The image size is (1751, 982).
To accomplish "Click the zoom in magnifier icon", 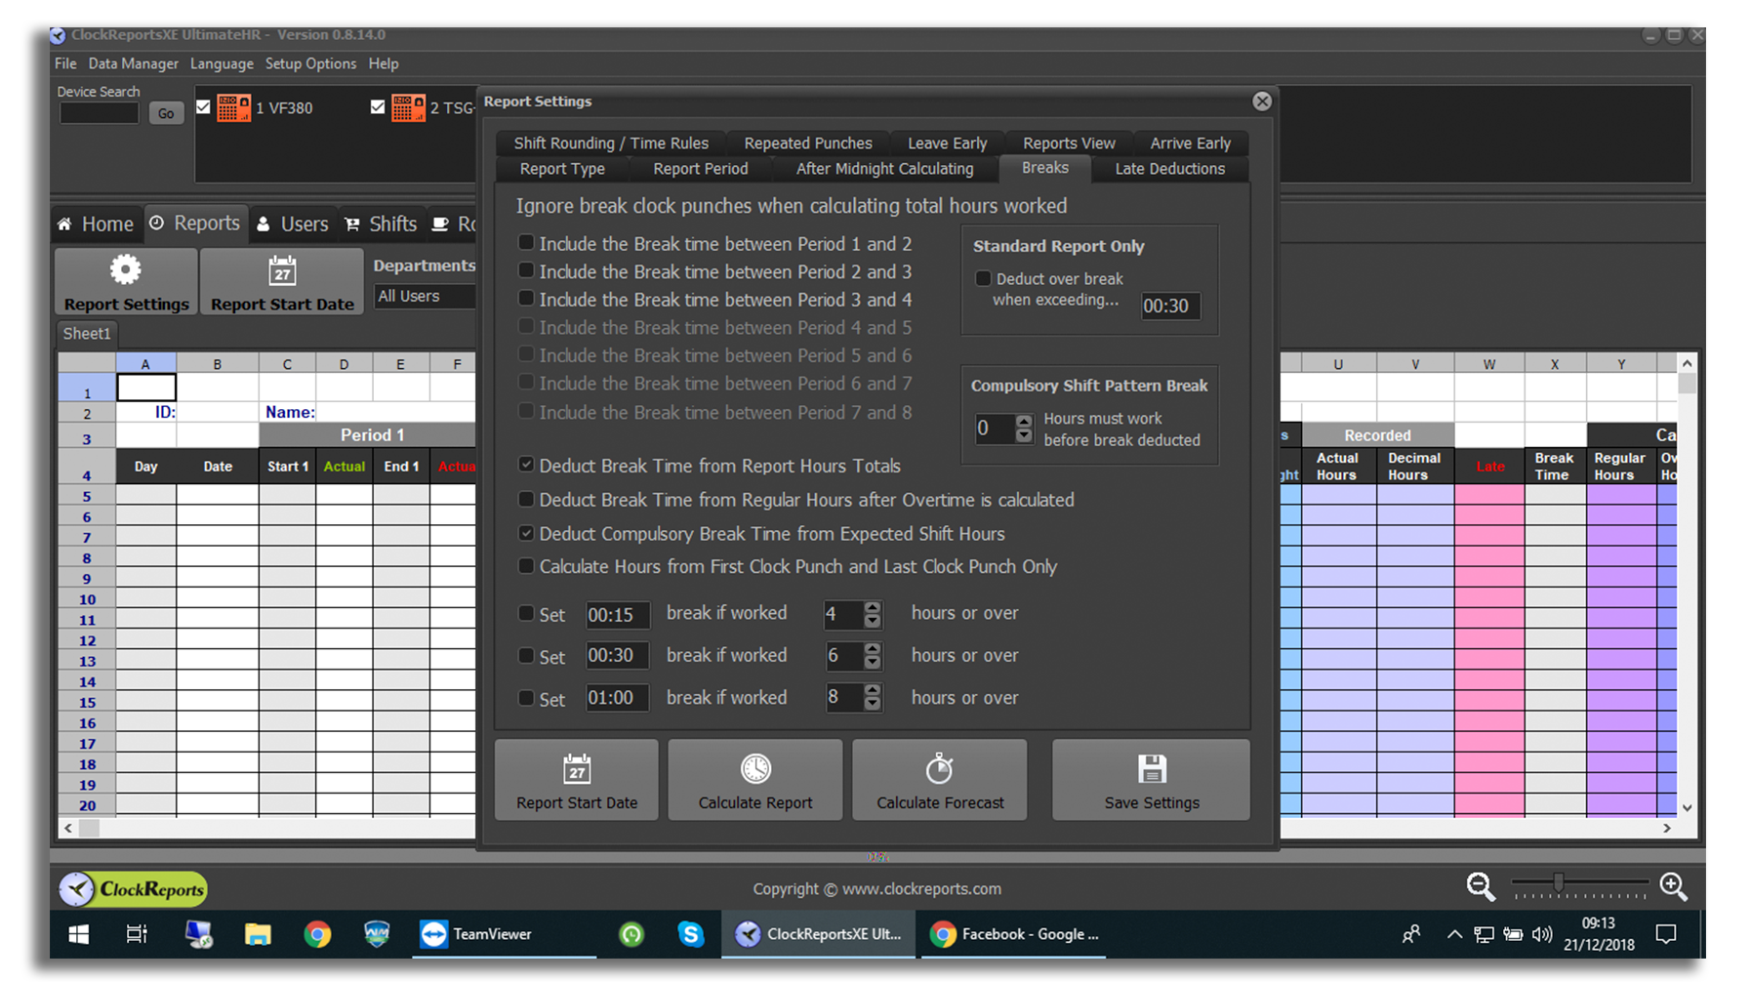I will pyautogui.click(x=1673, y=886).
